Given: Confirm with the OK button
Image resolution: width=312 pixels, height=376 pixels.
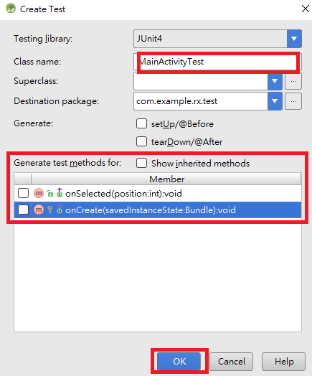Looking at the screenshot, I should click(x=179, y=361).
